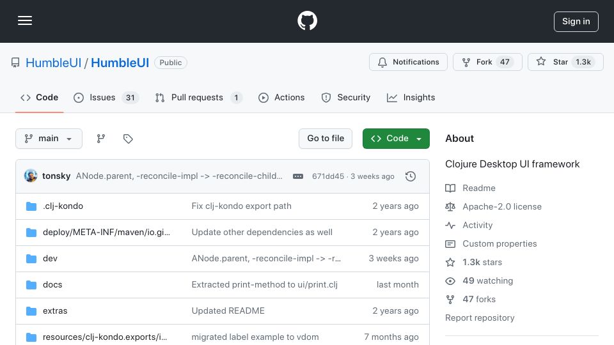Open the HumbleUI owner link
614x345 pixels.
click(x=53, y=63)
